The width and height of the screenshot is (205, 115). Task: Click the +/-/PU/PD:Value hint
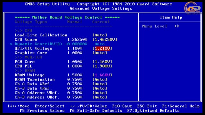(88, 106)
